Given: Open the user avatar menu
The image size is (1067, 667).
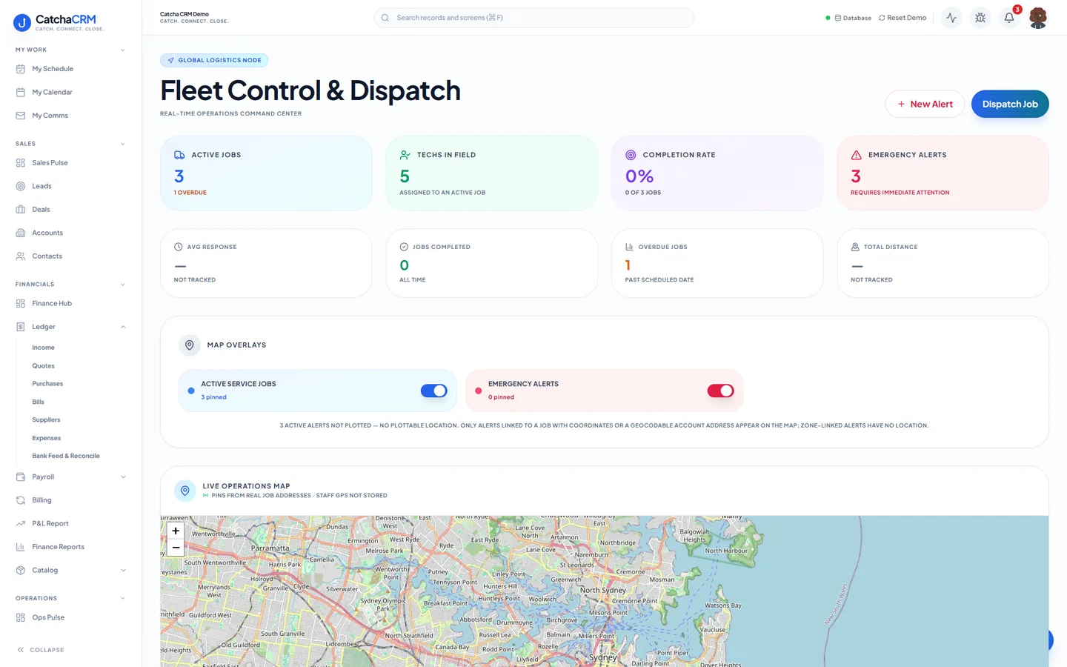Looking at the screenshot, I should pyautogui.click(x=1038, y=18).
